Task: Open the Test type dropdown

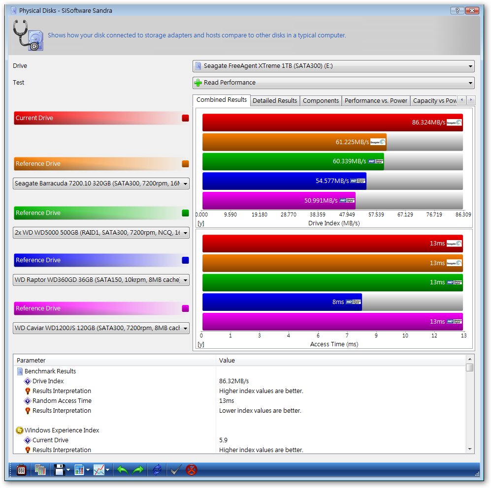Action: point(333,83)
